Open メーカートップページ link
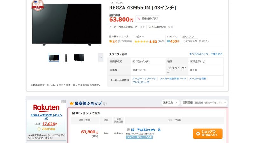This screenshot has width=254, height=143. (144, 78)
